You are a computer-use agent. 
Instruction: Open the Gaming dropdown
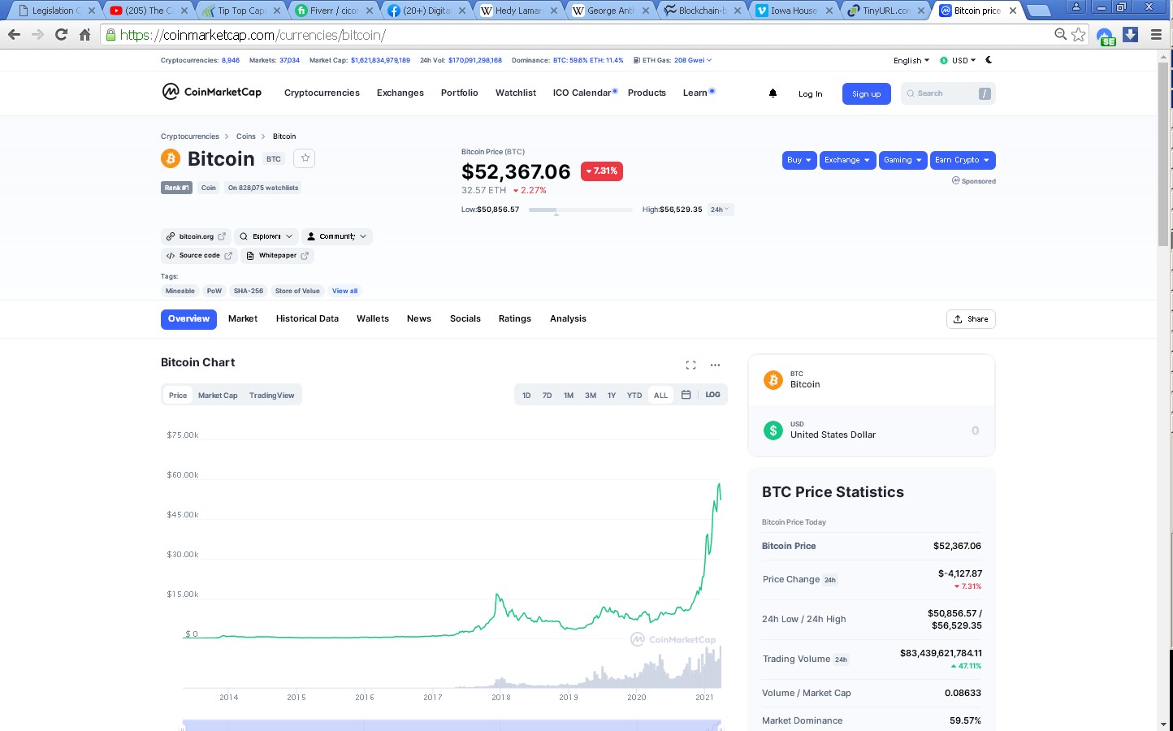902,160
